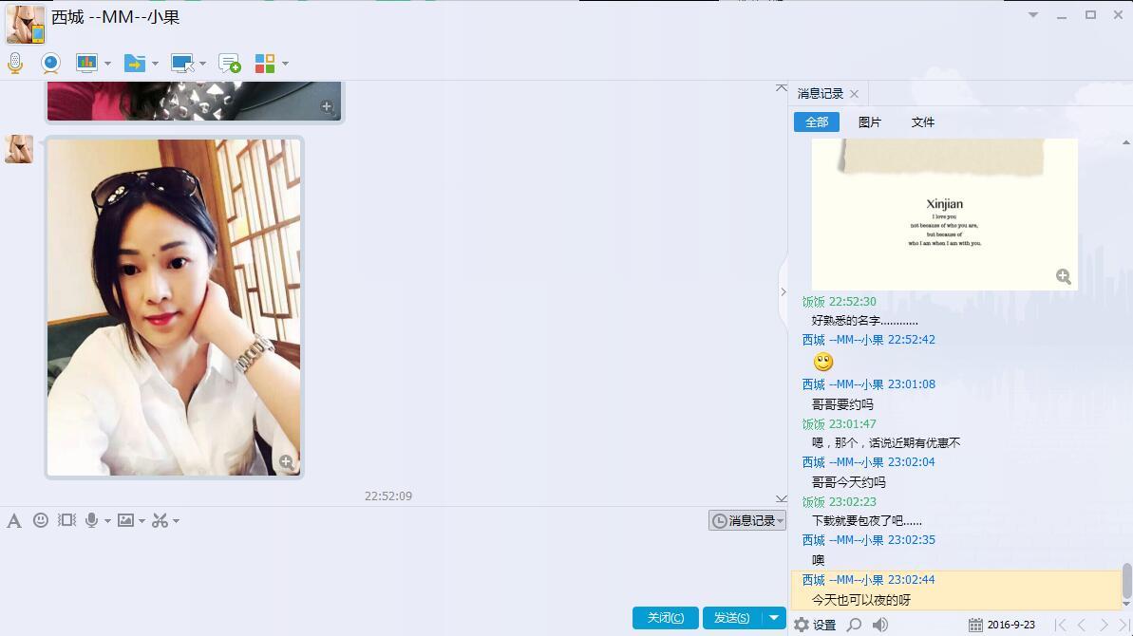
Task: Switch to the 图片 tab
Action: tap(869, 122)
